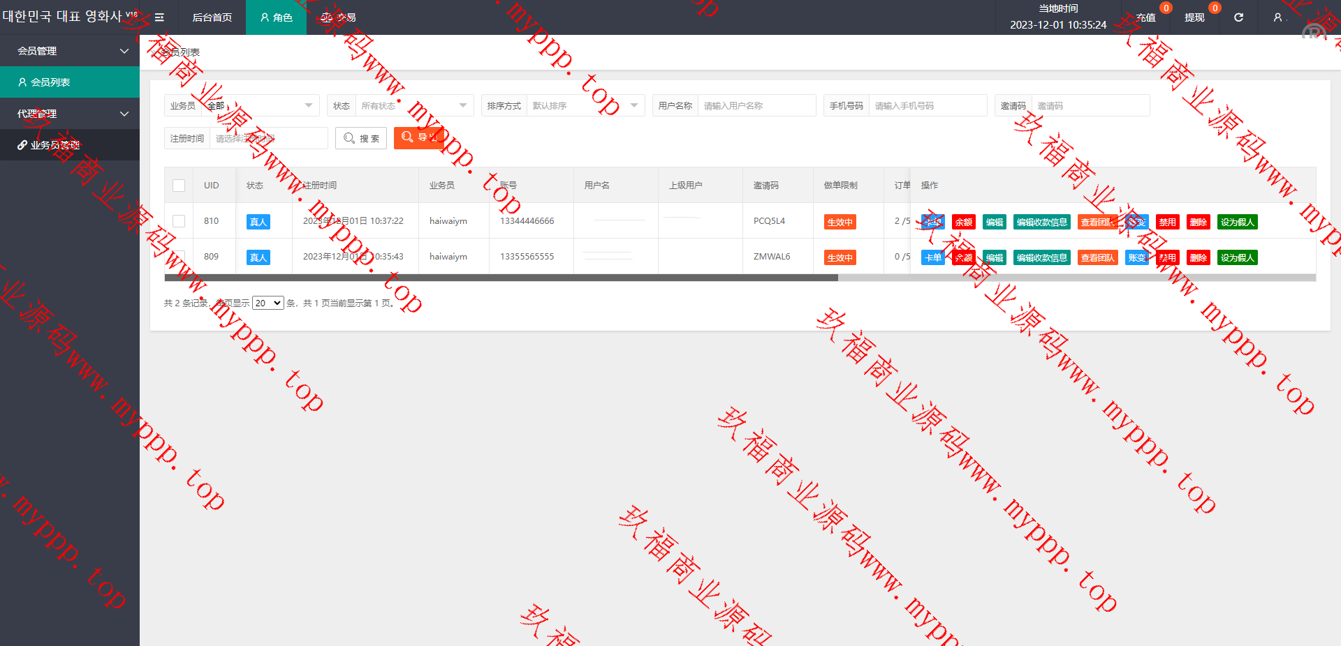
Task: Tick the checkbox for UID 809 row
Action: pyautogui.click(x=179, y=256)
